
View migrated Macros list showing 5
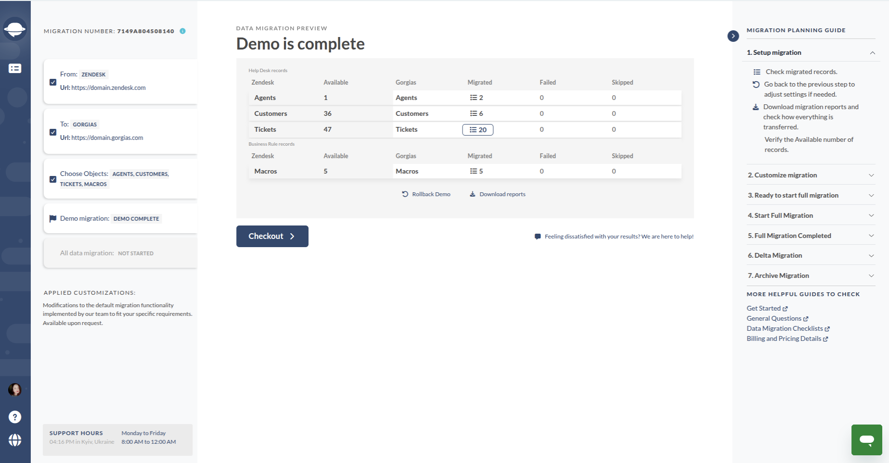click(477, 171)
